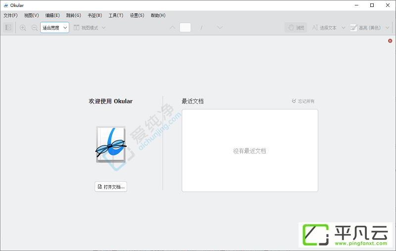Select the 高亮 (黄色) highlighter tool
Viewport: 396px width, 251px height.
[365, 28]
